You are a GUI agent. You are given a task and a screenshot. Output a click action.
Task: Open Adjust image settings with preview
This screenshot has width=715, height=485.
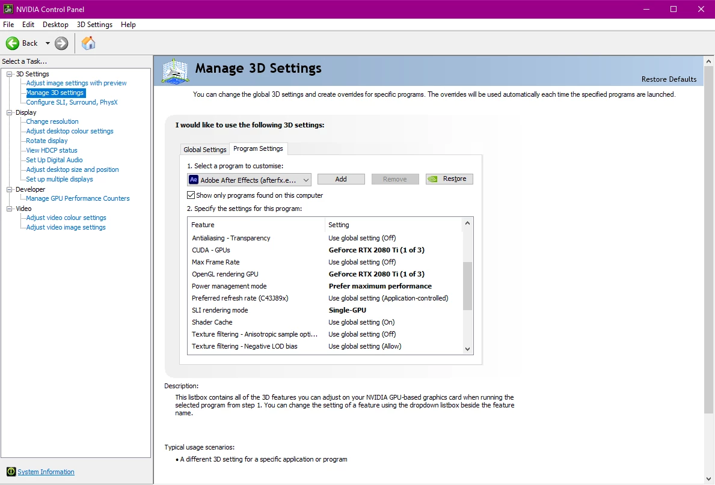(x=76, y=83)
